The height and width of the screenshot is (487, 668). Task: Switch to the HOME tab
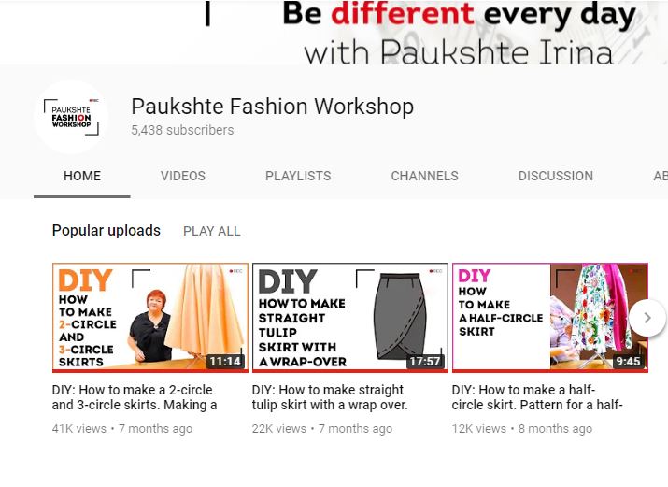point(82,176)
